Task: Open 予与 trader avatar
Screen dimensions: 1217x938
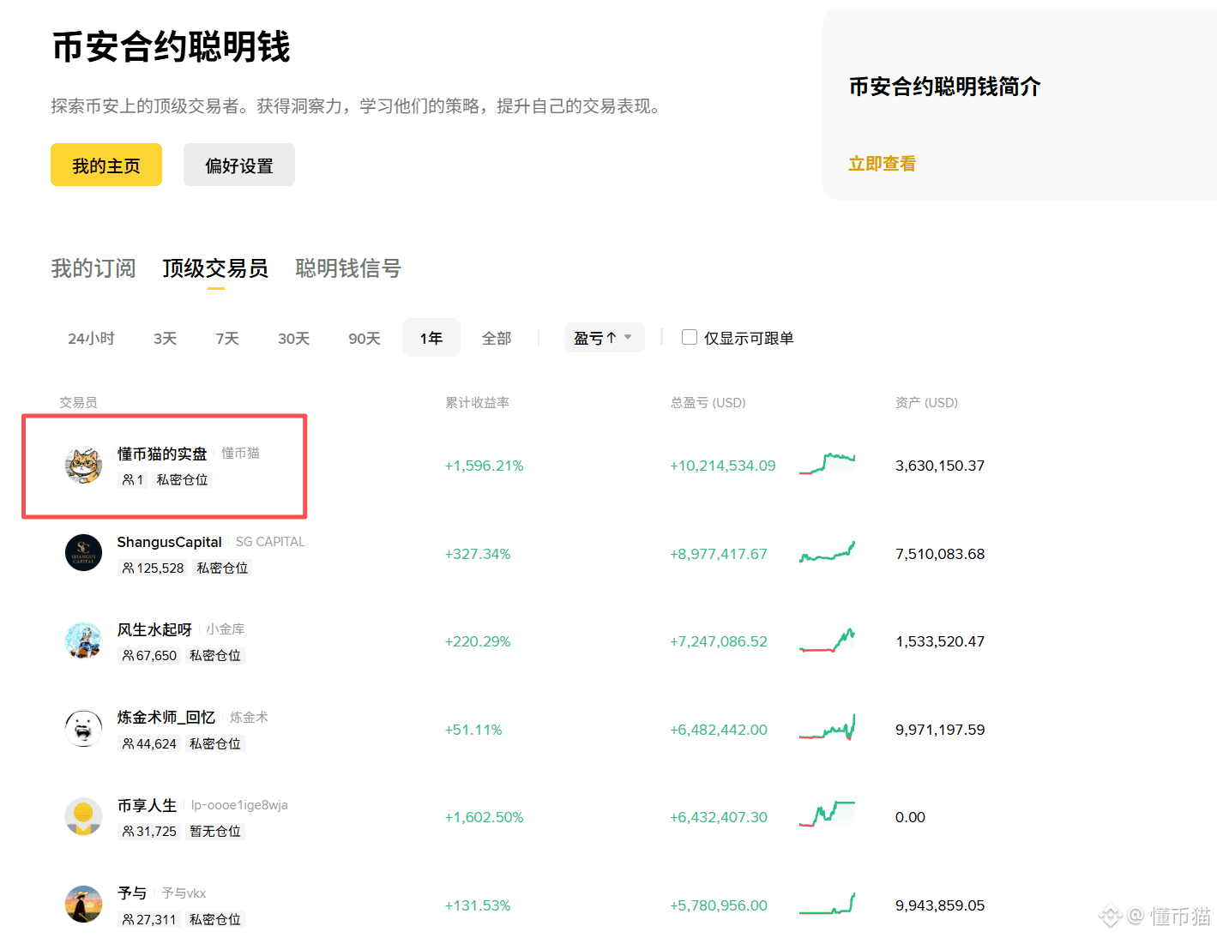Action: 83,905
